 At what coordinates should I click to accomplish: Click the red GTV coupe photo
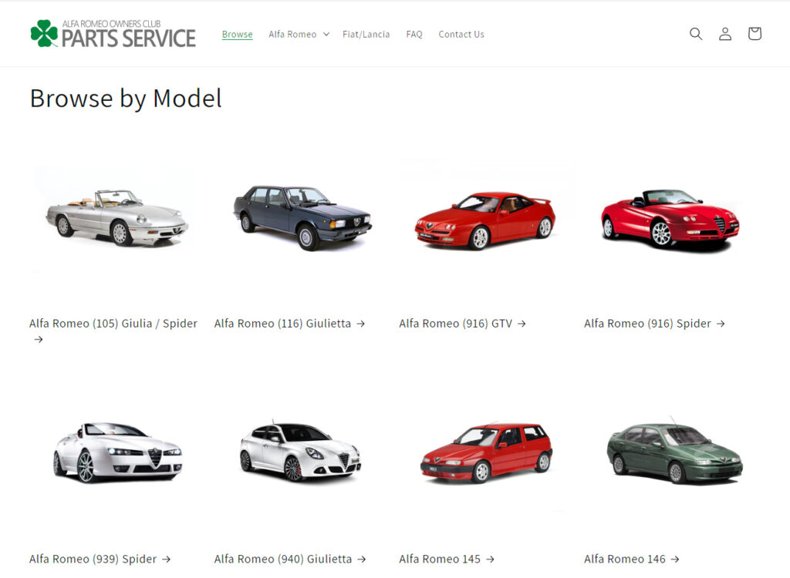point(486,216)
